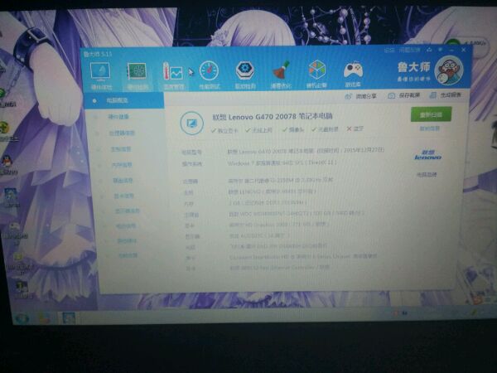Click the 独立显卡 checkmark feature label
The height and width of the screenshot is (373, 497).
(224, 130)
